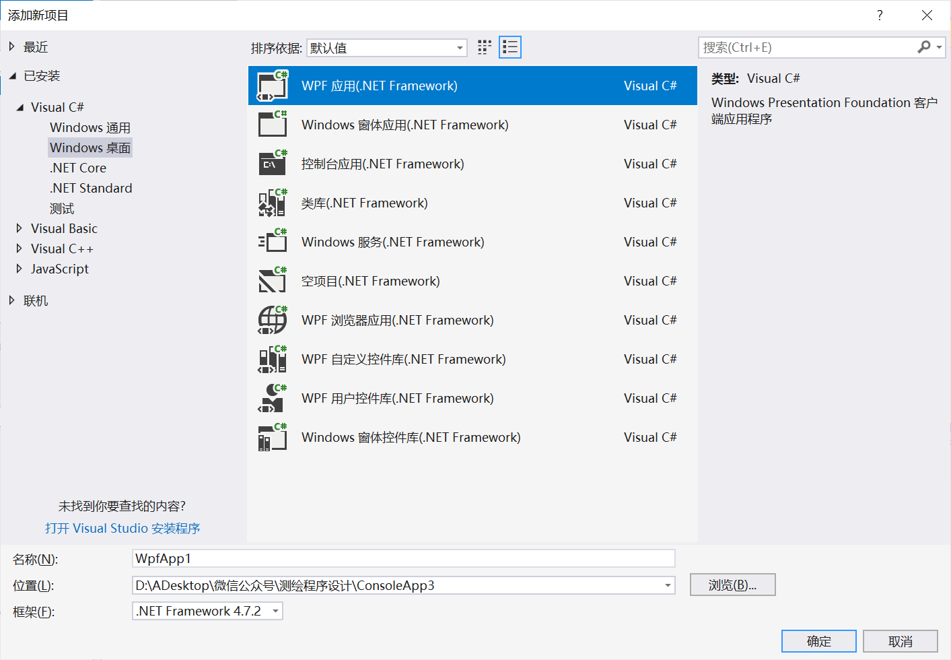Click the WPF 应用 project template icon

point(273,86)
